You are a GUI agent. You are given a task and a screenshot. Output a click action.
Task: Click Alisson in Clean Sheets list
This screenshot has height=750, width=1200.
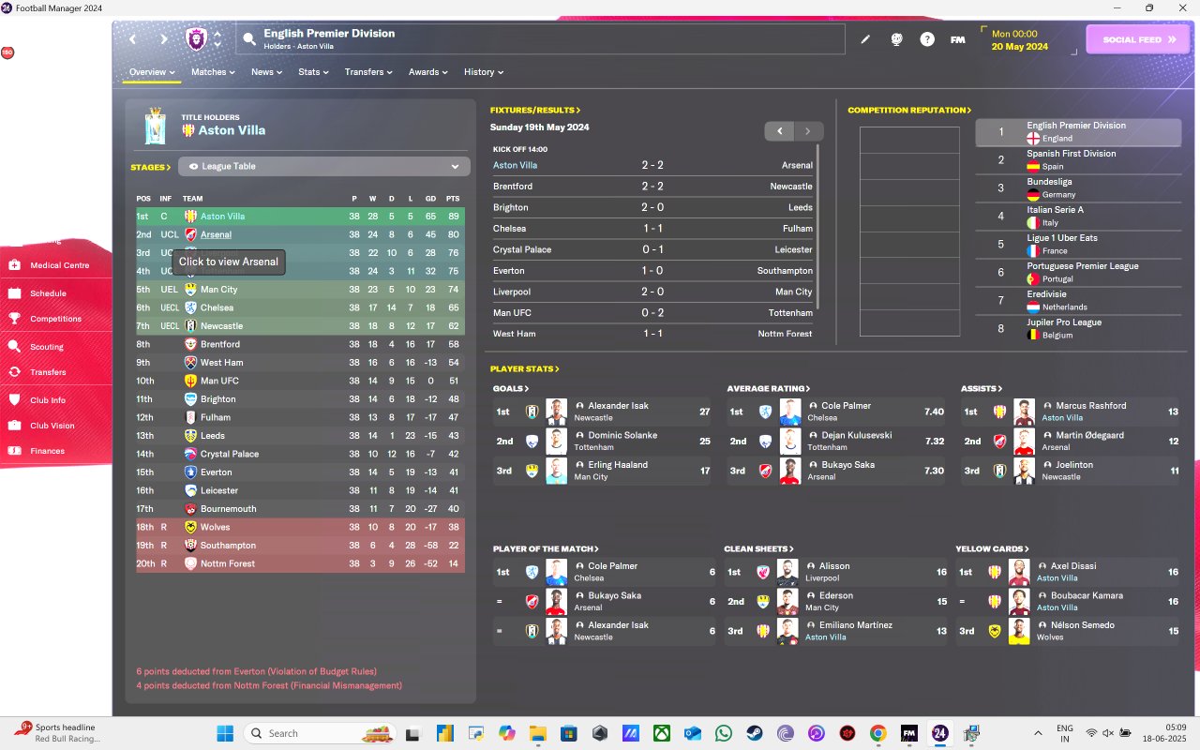click(834, 566)
